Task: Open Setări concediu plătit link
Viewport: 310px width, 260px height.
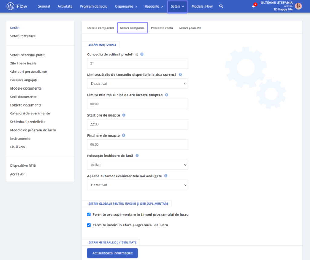Action: pos(27,55)
